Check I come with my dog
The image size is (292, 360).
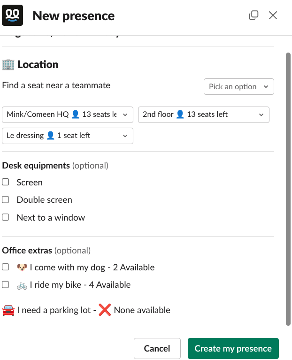(6, 267)
